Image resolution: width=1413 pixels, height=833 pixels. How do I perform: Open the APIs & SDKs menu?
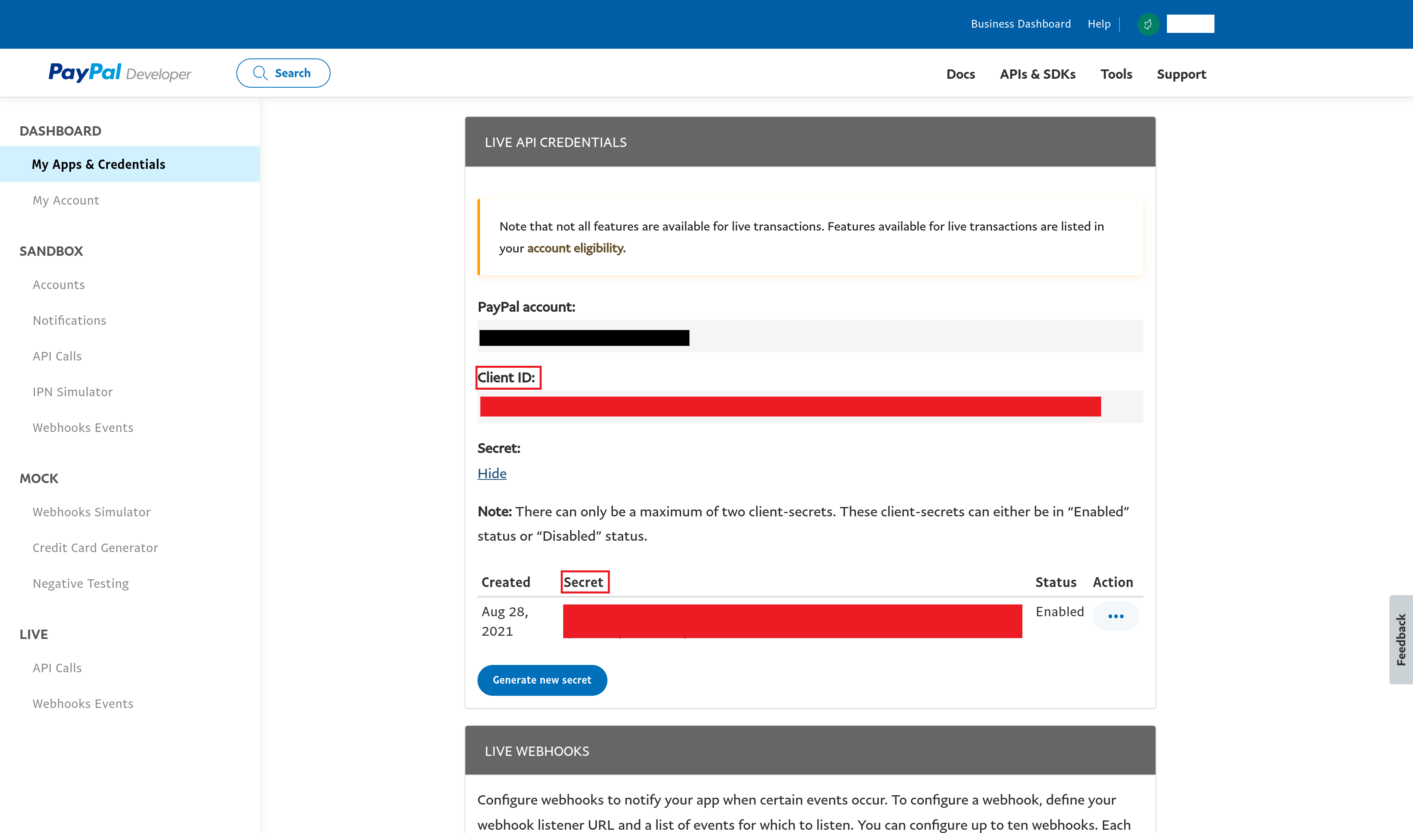coord(1037,74)
